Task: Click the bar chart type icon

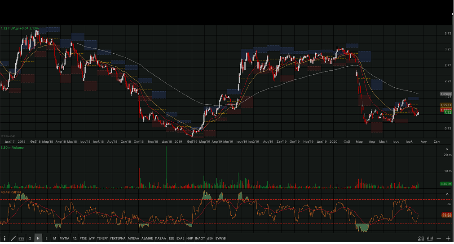Action: [x=430, y=239]
